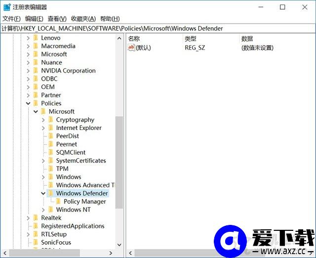This screenshot has width=316, height=258.
Task: Select the SystemCertificates tree label
Action: pyautogui.click(x=81, y=161)
